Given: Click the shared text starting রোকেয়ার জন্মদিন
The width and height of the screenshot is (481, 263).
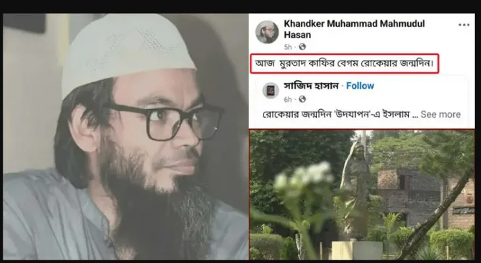Looking at the screenshot, I should coord(336,114).
